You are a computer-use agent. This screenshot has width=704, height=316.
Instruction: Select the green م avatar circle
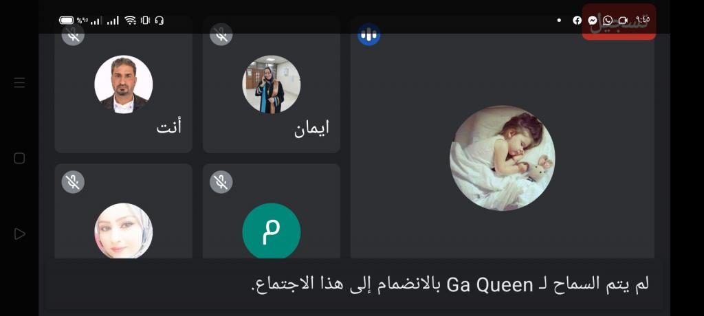tap(271, 231)
